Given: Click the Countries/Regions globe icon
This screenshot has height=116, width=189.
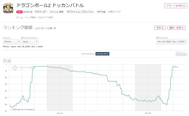Looking at the screenshot, I should [x=22, y=38].
